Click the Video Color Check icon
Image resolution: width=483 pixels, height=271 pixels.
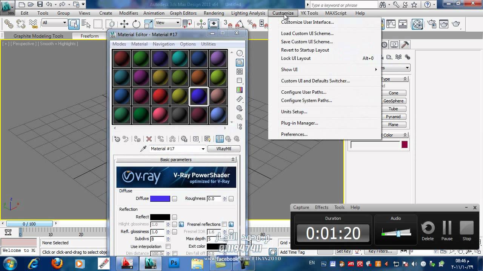pyautogui.click(x=240, y=90)
